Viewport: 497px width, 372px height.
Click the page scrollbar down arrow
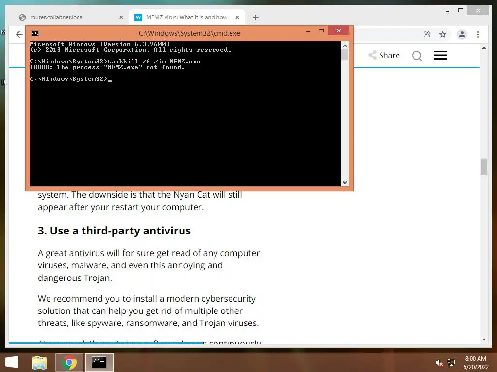[x=484, y=340]
